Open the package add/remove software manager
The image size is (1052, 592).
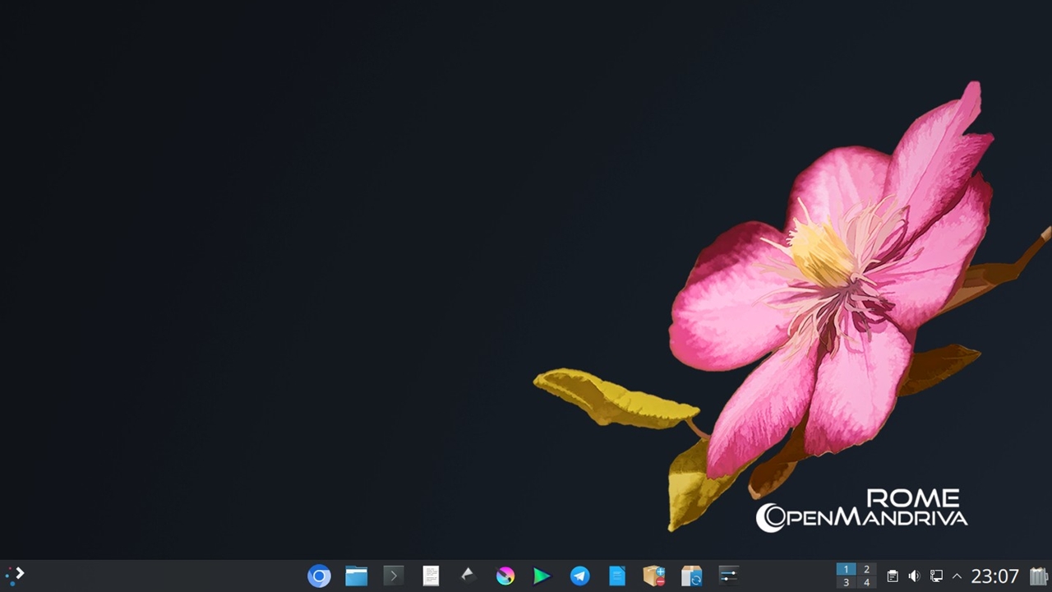(654, 576)
